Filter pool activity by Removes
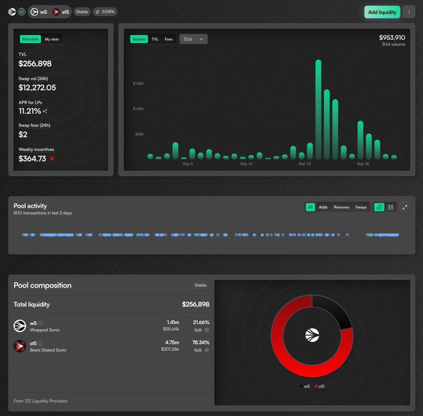This screenshot has width=423, height=416. pyautogui.click(x=342, y=207)
